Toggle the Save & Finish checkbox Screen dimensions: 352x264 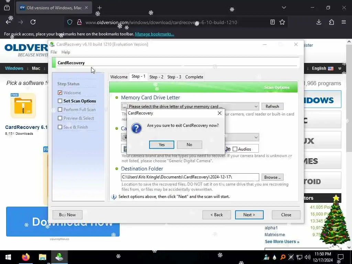pos(60,127)
